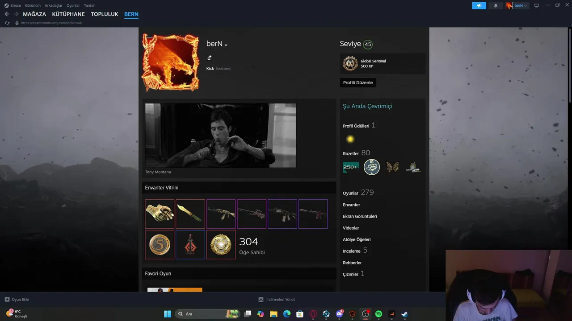Click the gavel icon under profile name
572x321 pixels.
[209, 58]
